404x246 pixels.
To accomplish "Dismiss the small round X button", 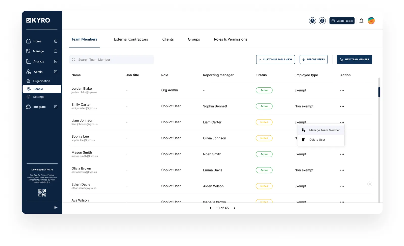I will click(x=370, y=184).
